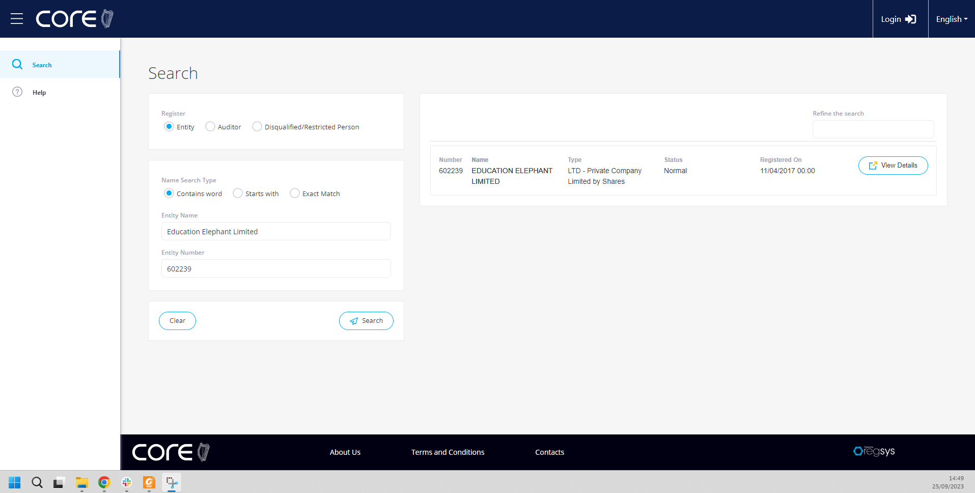The image size is (975, 493).
Task: Click the Entity Name input field
Action: [x=276, y=231]
